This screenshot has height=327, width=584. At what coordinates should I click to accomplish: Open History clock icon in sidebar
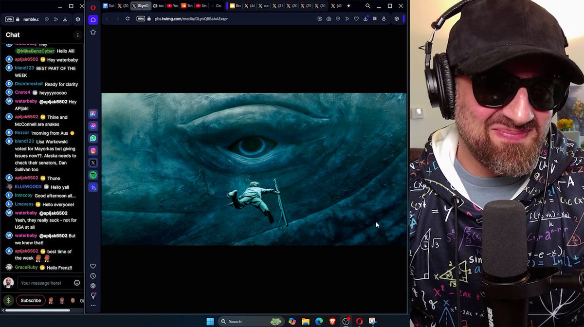pyautogui.click(x=93, y=276)
